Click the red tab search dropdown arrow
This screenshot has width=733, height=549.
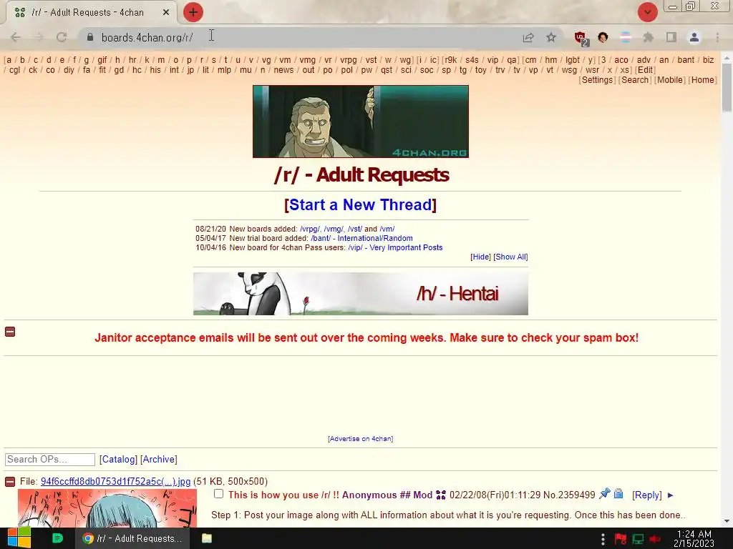click(x=648, y=12)
